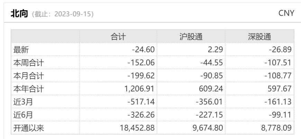Select the 沪股通 column header
The width and height of the screenshot is (301, 139).
(x=191, y=37)
